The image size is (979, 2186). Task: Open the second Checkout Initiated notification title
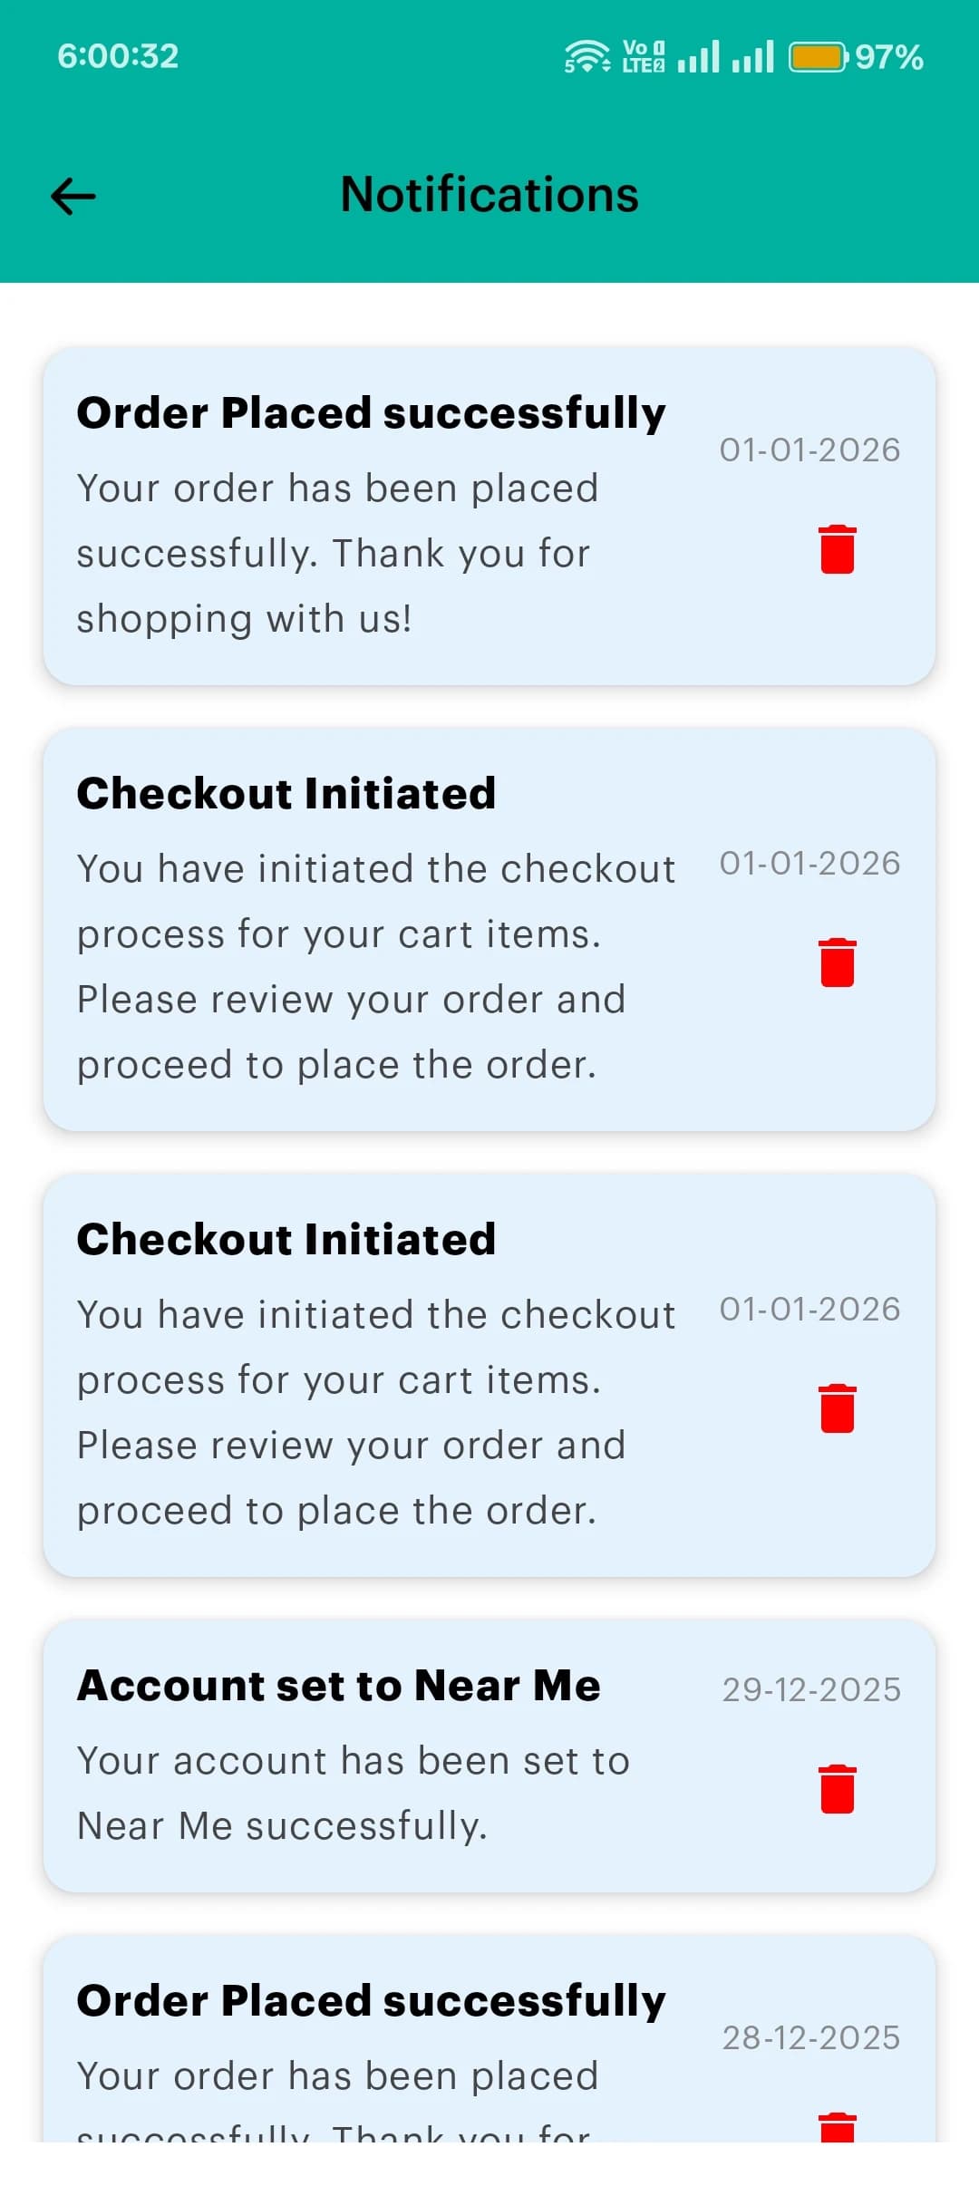(x=286, y=1240)
